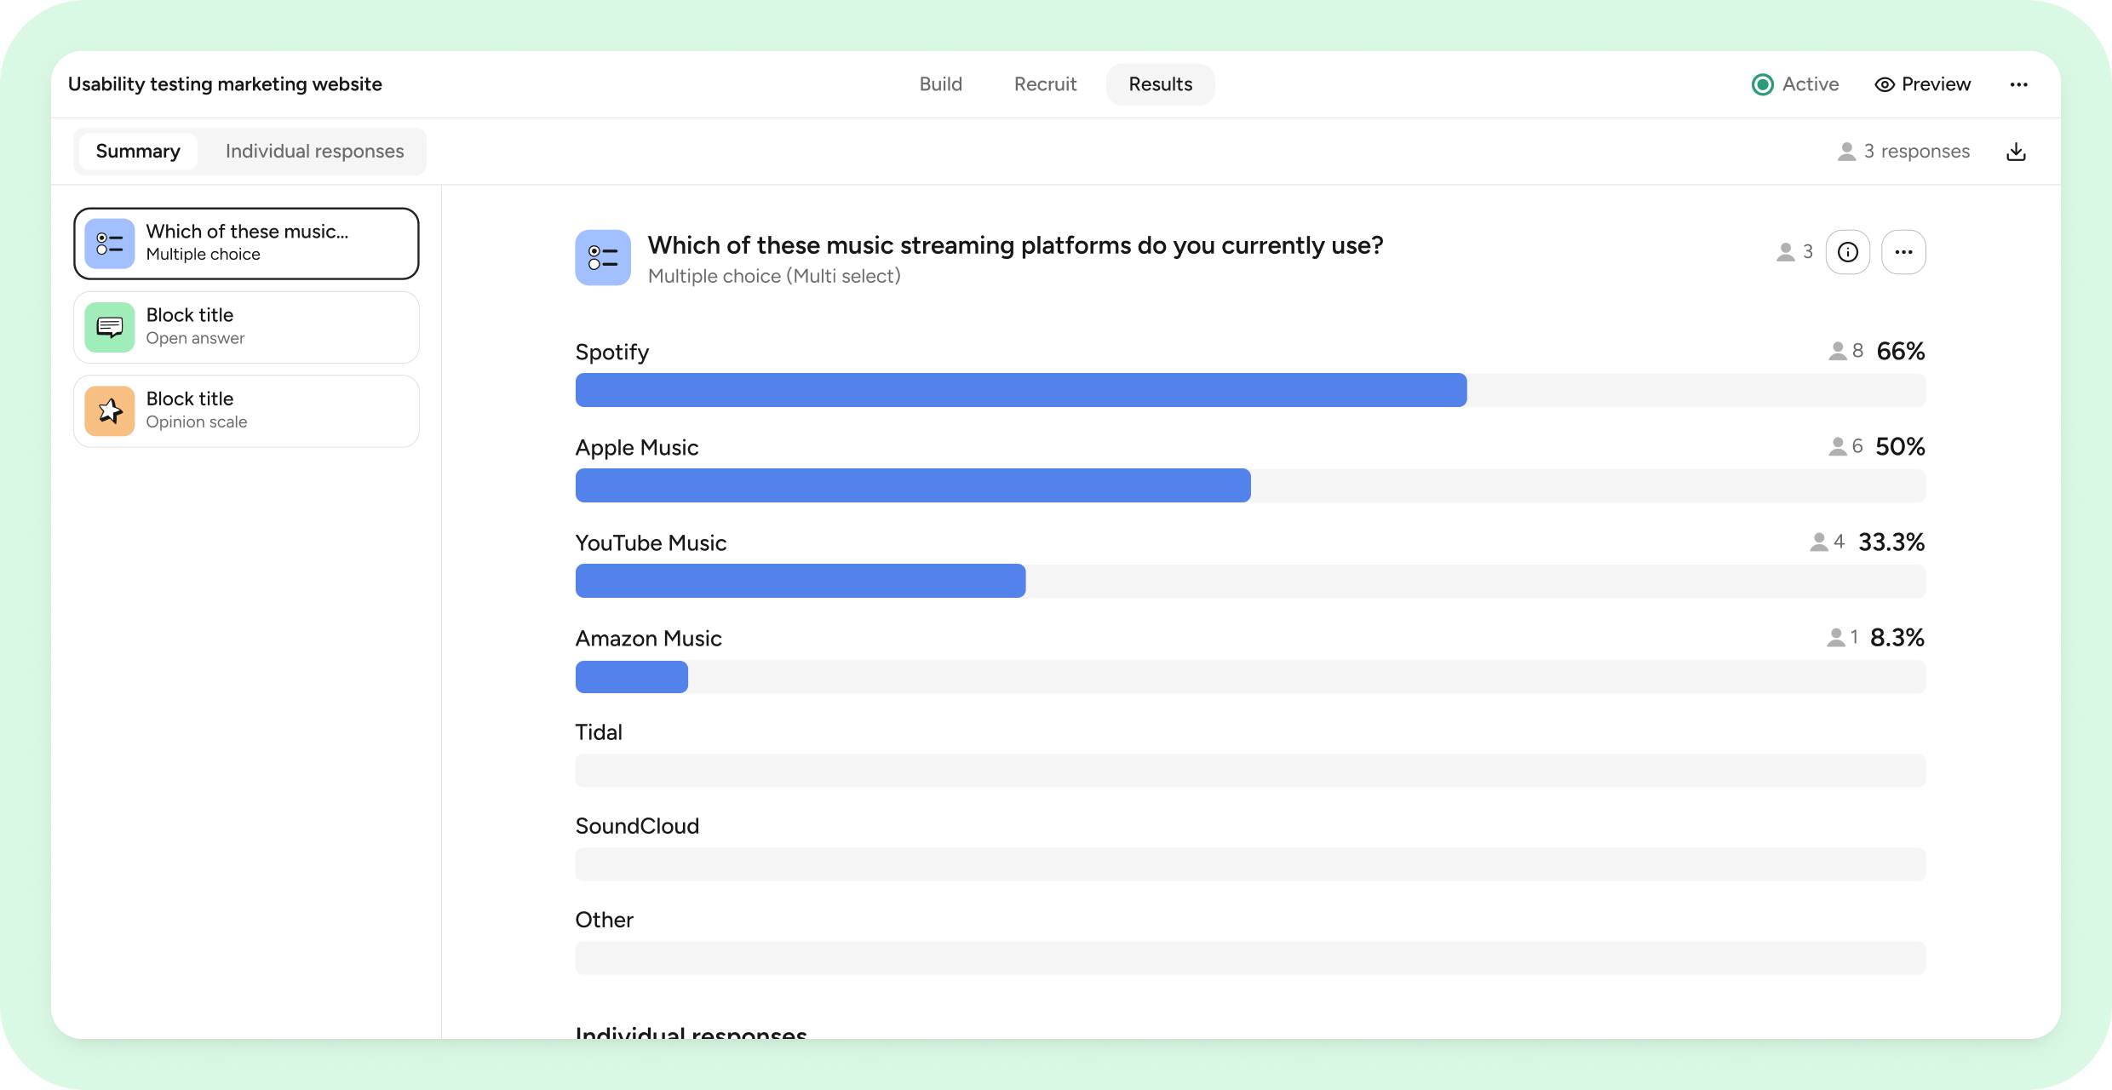This screenshot has height=1090, width=2112.
Task: Select the multiple choice block icon in sidebar
Action: click(109, 244)
